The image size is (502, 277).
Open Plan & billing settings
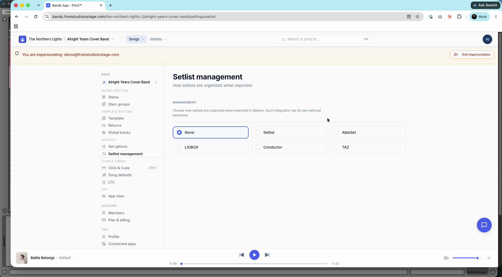click(x=129, y=220)
